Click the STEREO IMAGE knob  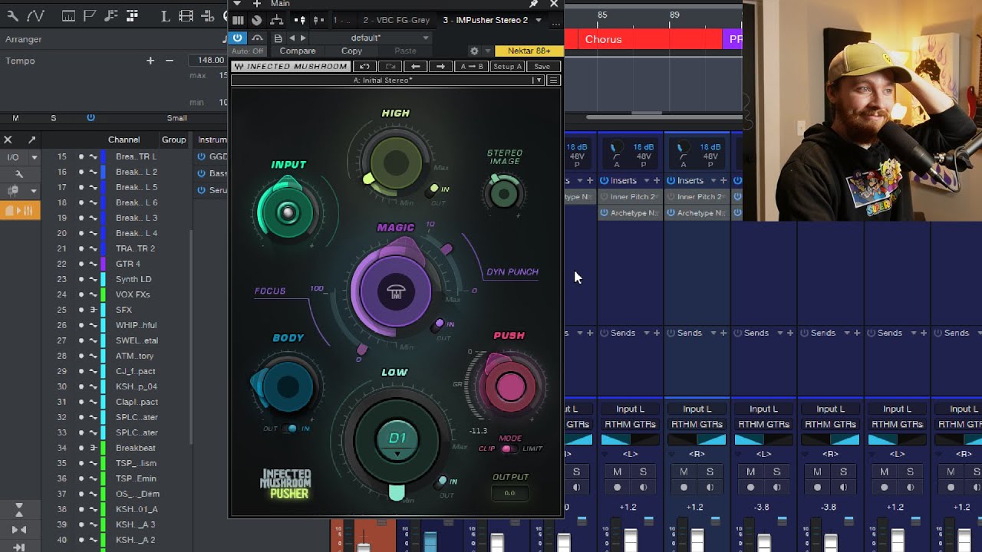click(x=504, y=195)
